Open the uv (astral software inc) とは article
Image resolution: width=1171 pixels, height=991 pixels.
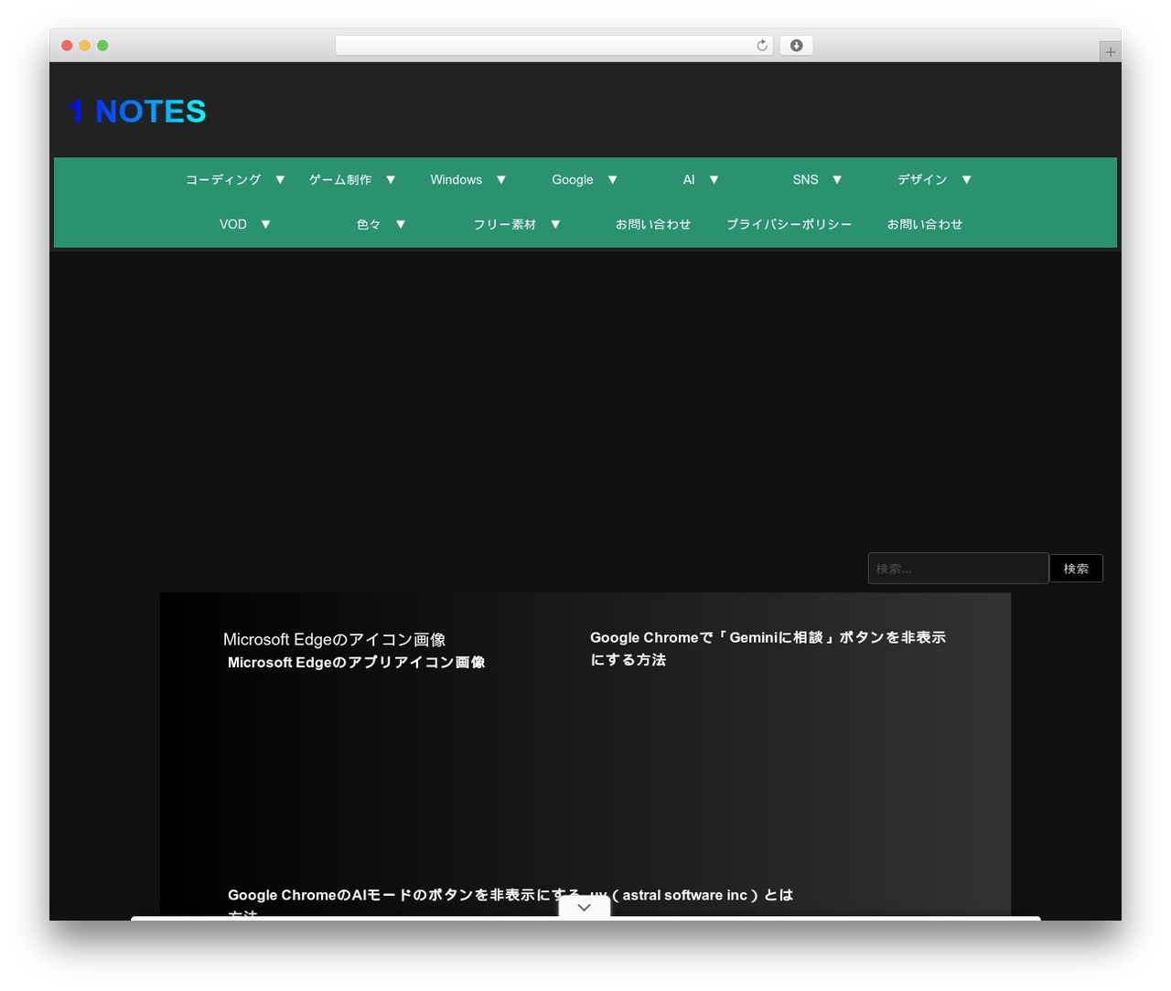click(x=692, y=895)
